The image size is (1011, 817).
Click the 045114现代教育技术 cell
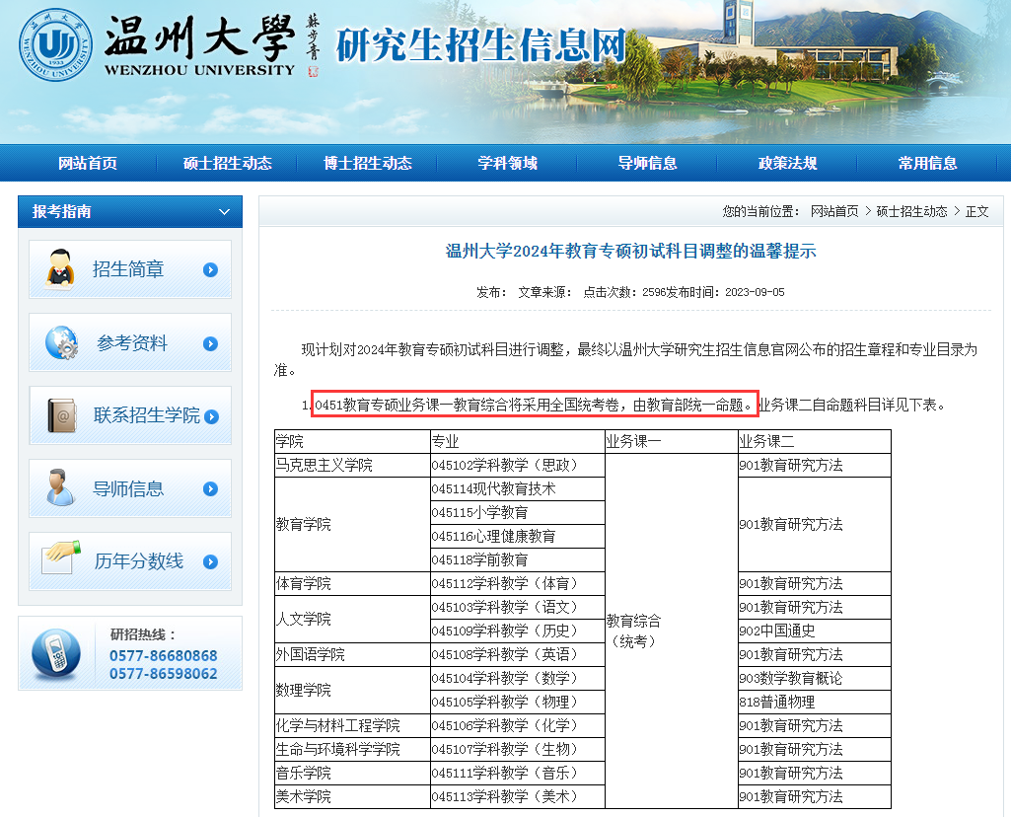(x=518, y=488)
